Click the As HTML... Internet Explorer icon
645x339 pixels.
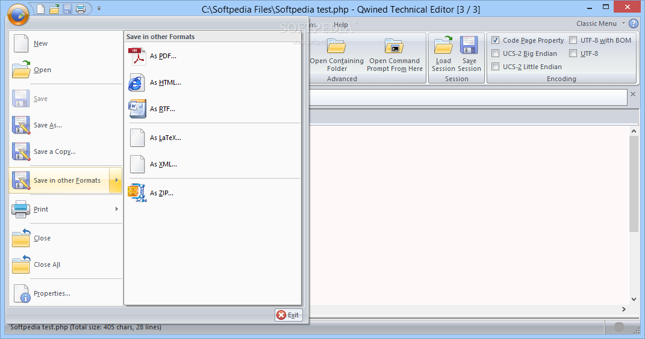[137, 82]
